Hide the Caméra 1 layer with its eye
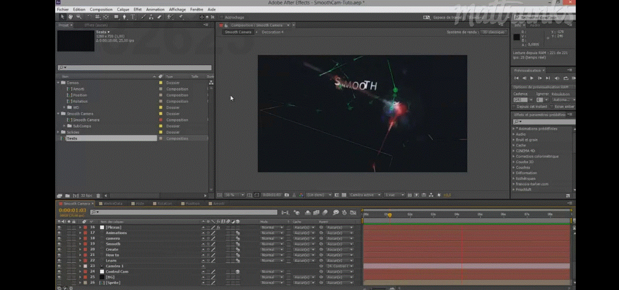The image size is (619, 290). coord(59,266)
